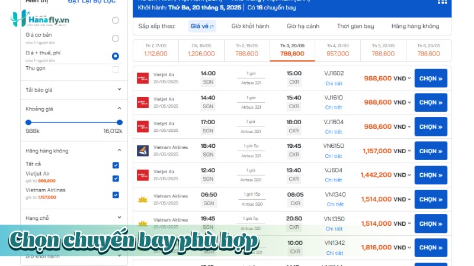Open Chi tiết link for flight VN1340
The image size is (474, 266).
[335, 204]
